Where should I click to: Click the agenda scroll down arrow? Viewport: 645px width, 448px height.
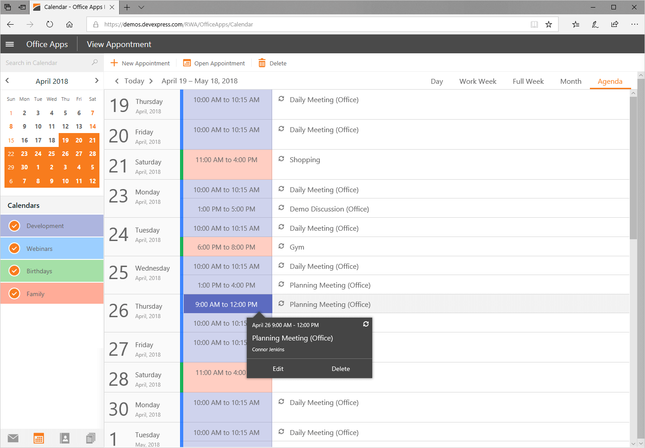coord(633,444)
